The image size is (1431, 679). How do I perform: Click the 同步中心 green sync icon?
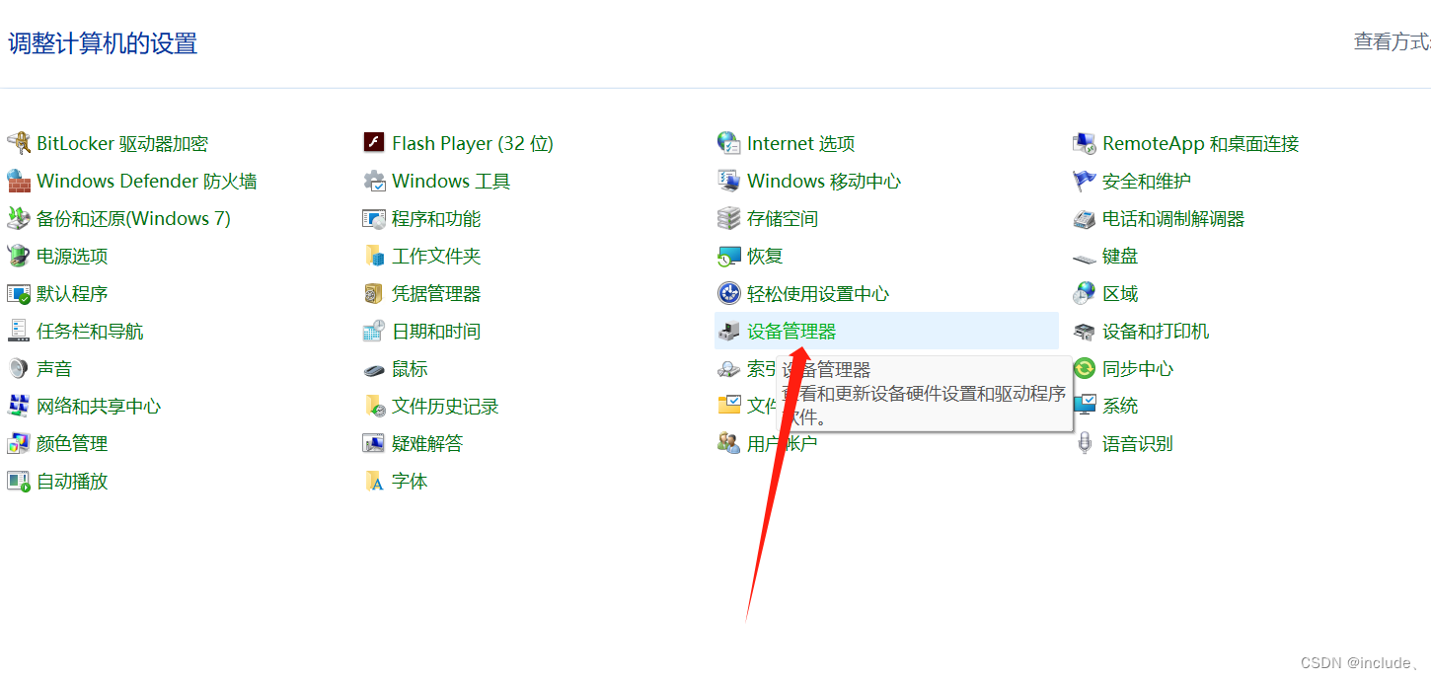(x=1085, y=368)
